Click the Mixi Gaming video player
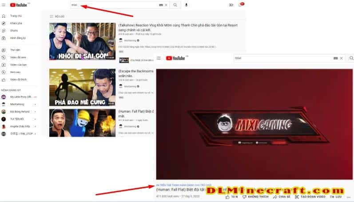The height and width of the screenshot is (202, 354). (x=254, y=124)
